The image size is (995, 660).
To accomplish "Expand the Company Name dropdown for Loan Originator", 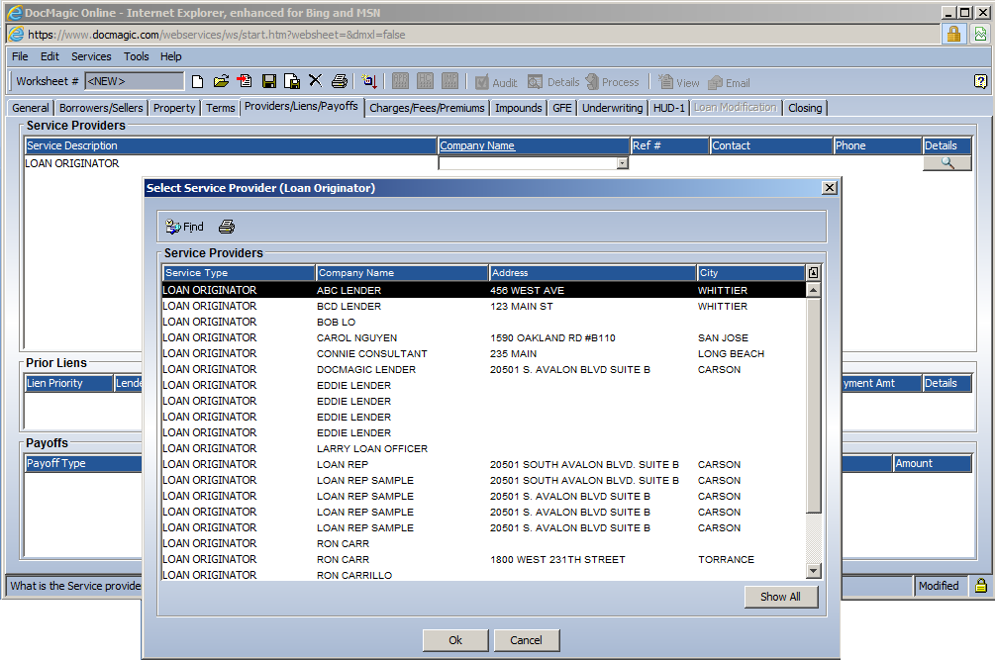I will (623, 163).
